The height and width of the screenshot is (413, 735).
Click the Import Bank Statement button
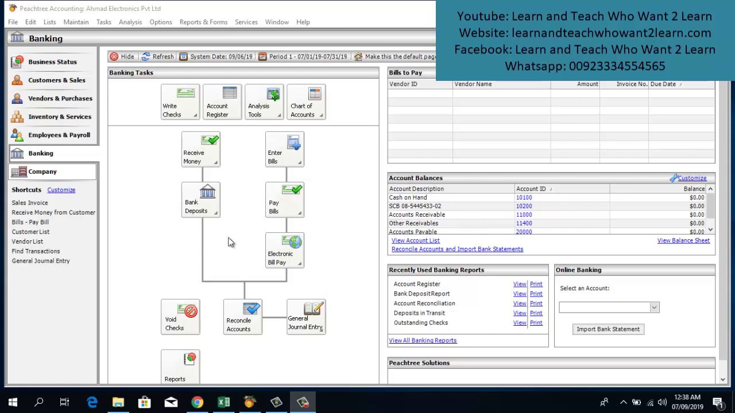pos(608,329)
